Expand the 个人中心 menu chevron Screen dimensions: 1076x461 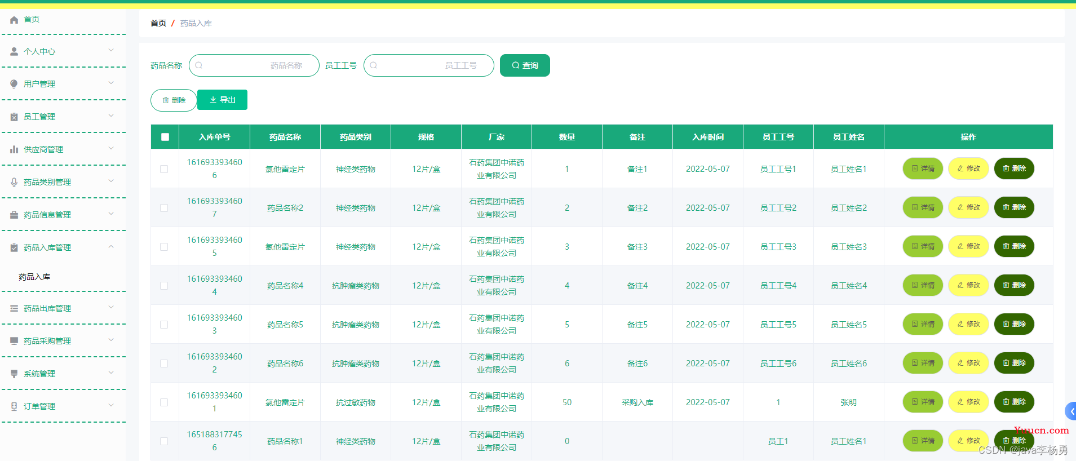111,50
